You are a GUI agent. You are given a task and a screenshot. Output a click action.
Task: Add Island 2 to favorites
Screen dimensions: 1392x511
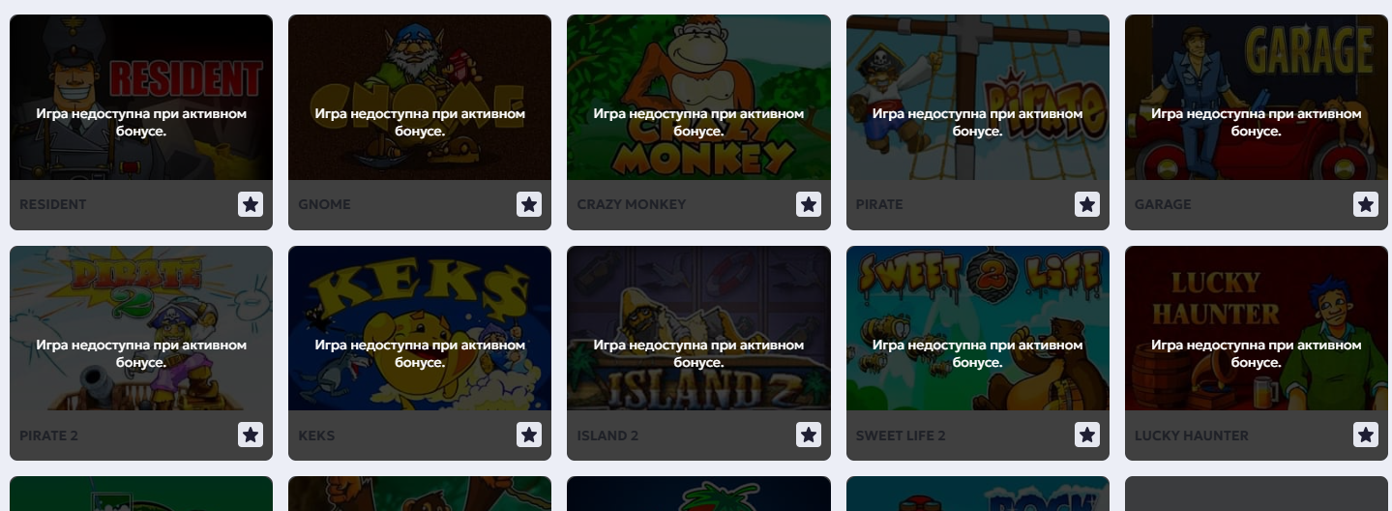point(809,436)
